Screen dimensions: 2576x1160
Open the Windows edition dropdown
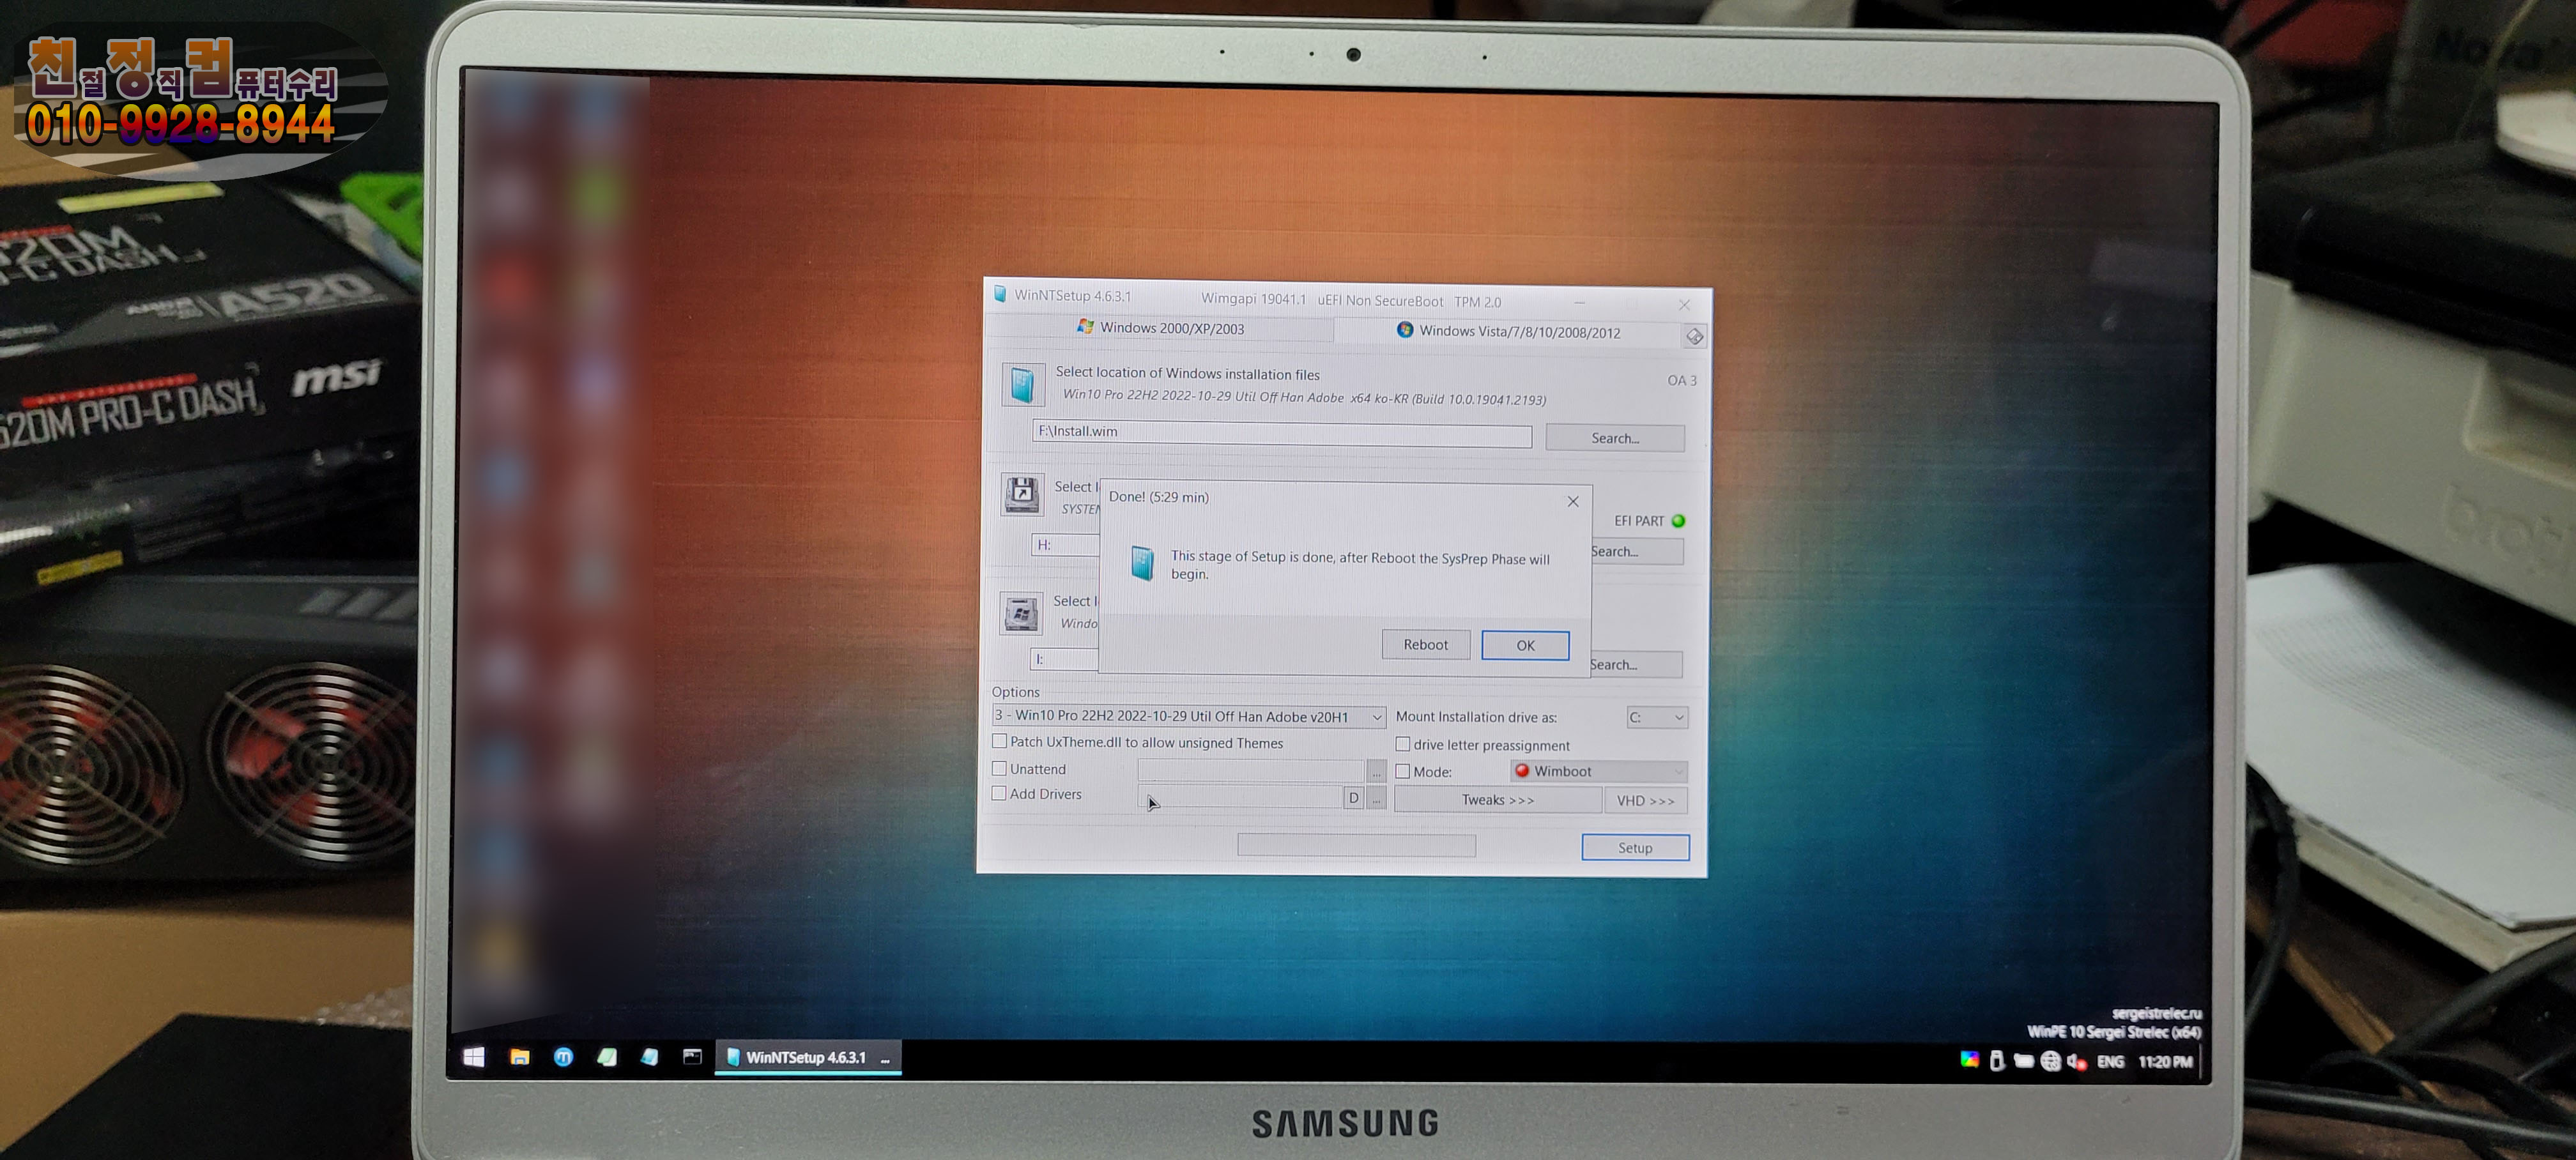1376,717
